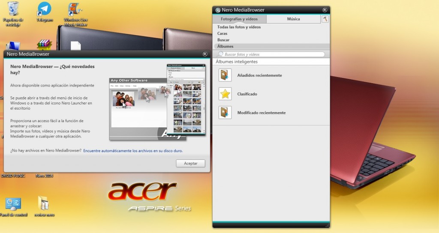Select the Buscar category
The image size is (439, 233).
(x=223, y=40)
